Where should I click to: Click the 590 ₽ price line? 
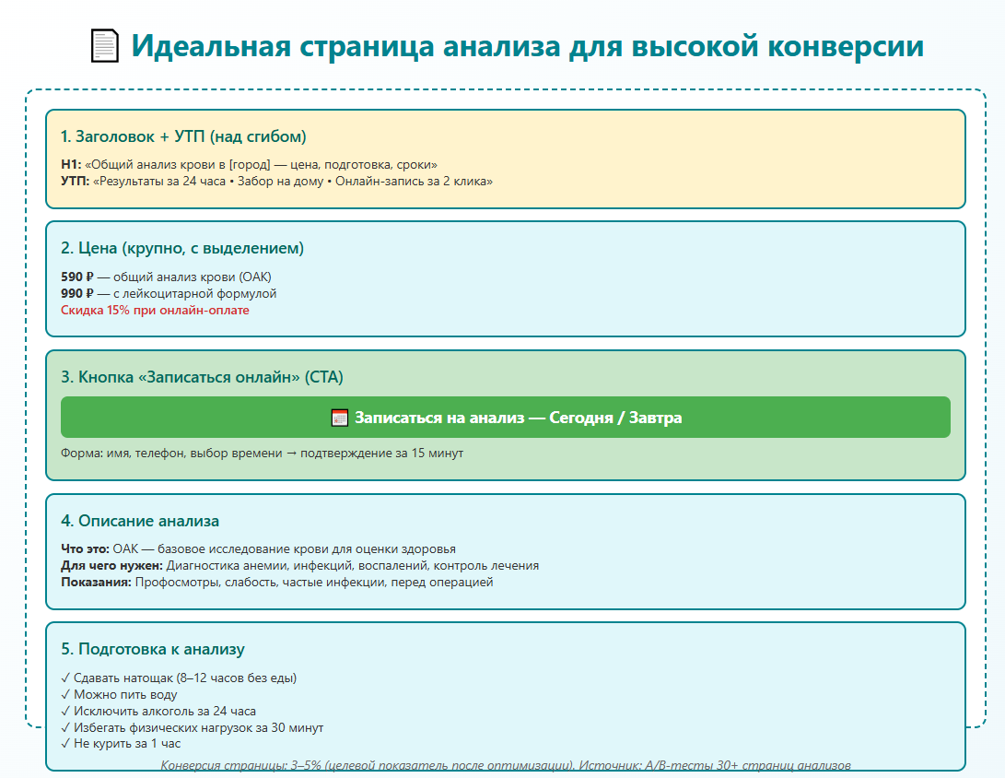click(166, 277)
